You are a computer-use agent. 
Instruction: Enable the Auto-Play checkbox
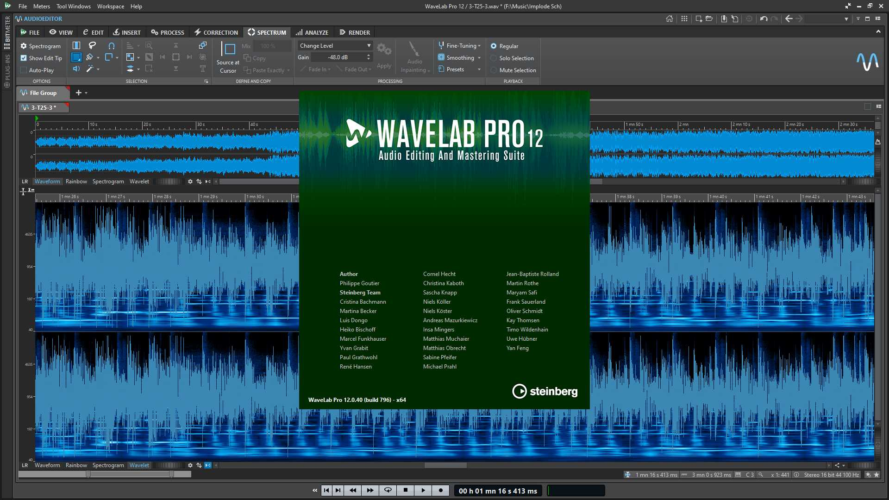click(24, 70)
